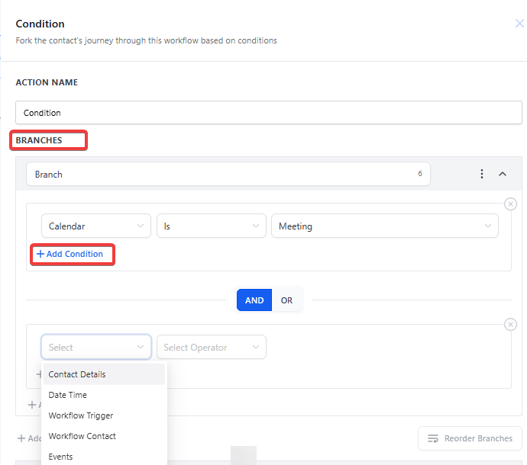Remove the first Calendar condition group
Viewport: 527px width, 465px height.
510,204
